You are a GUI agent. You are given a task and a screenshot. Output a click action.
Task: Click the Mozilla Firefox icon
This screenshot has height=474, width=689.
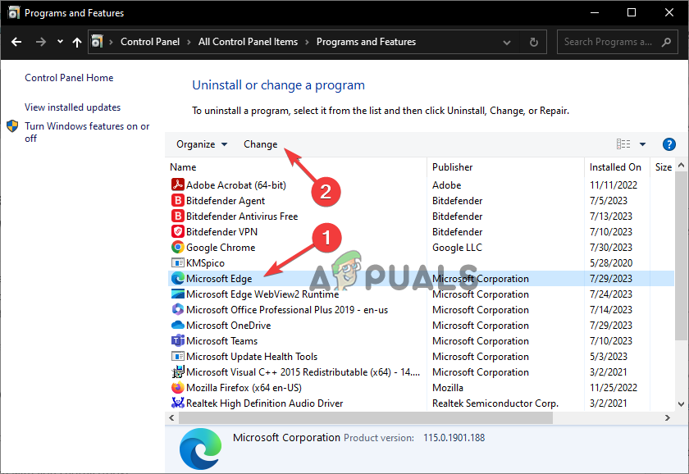(x=178, y=387)
